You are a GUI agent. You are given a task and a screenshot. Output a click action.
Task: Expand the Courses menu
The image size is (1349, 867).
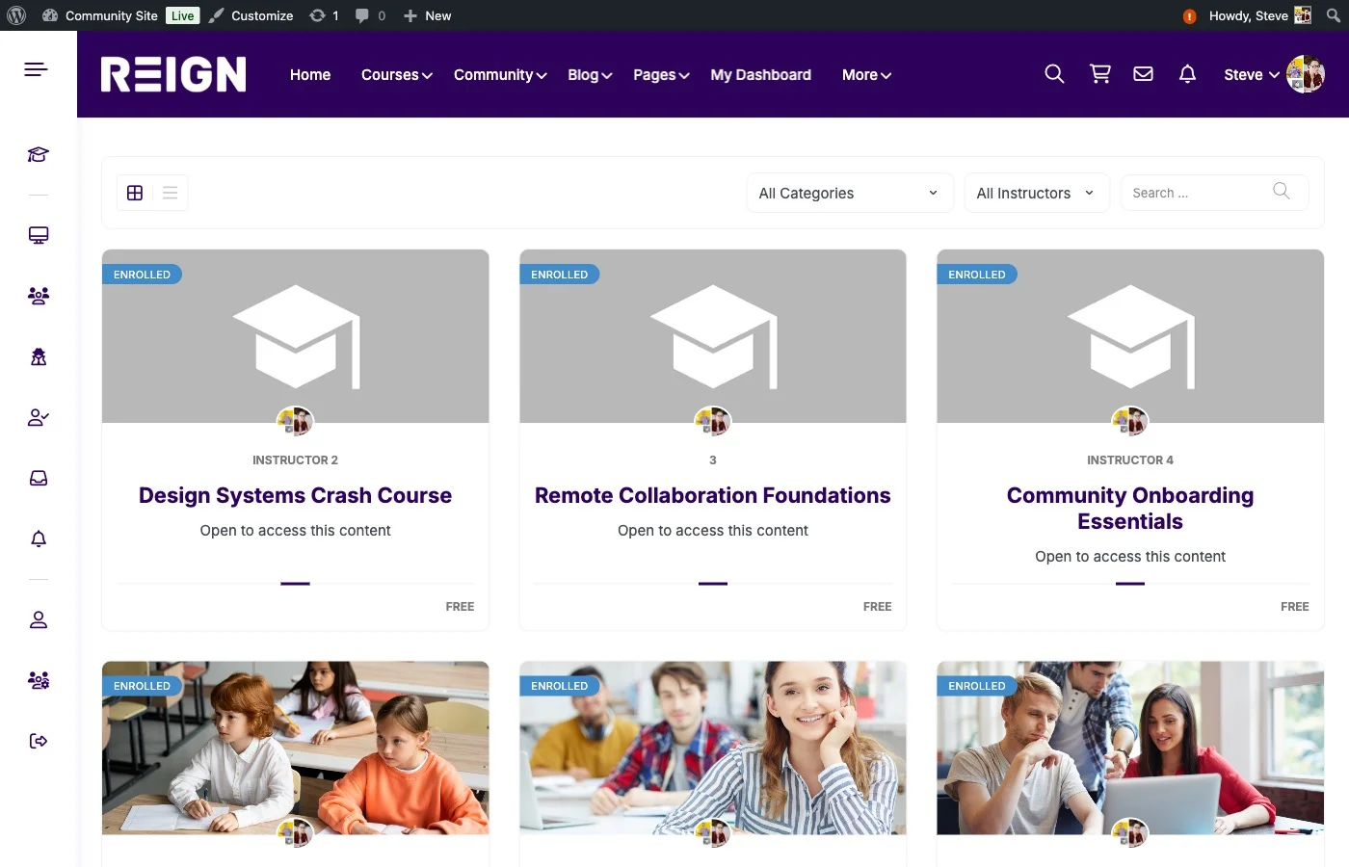point(397,74)
